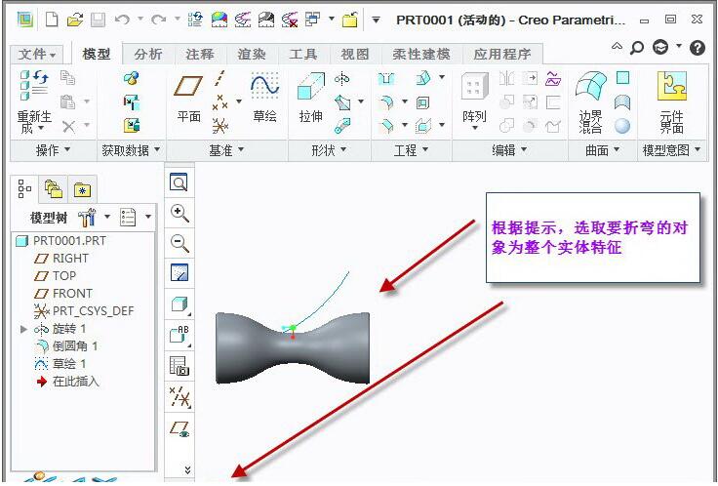Select the favorites tab icon
The image size is (718, 486).
point(82,189)
